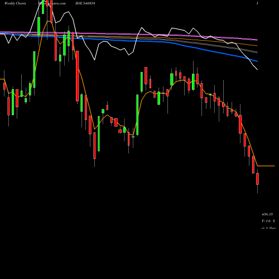279x279 pixels.
Task: Click the blue moving average line's right end
Action: 257,61
